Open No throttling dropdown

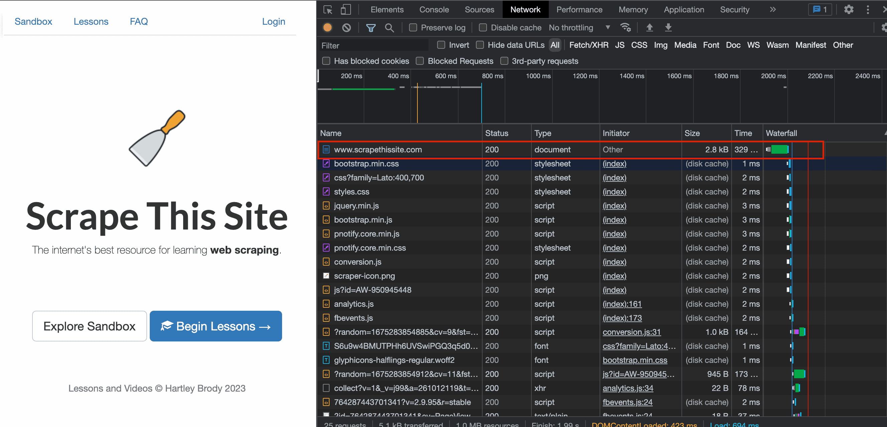[579, 27]
